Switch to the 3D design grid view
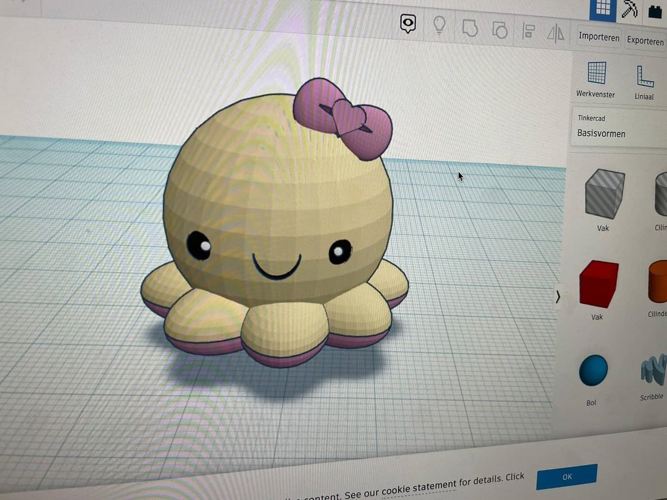667x500 pixels. click(603, 8)
